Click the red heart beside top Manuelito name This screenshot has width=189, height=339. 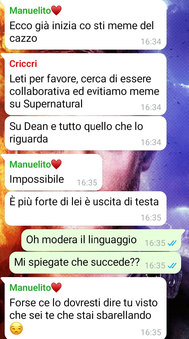(56, 11)
